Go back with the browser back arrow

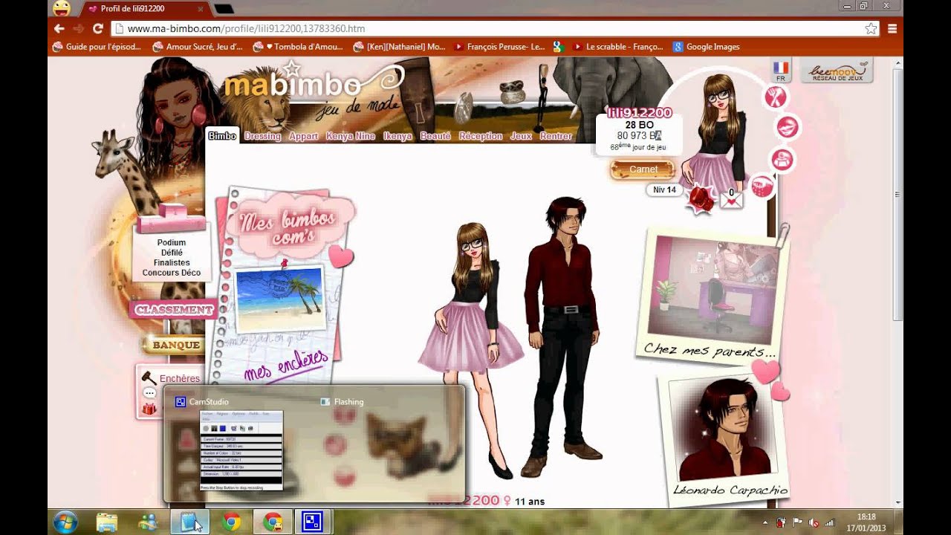point(59,28)
